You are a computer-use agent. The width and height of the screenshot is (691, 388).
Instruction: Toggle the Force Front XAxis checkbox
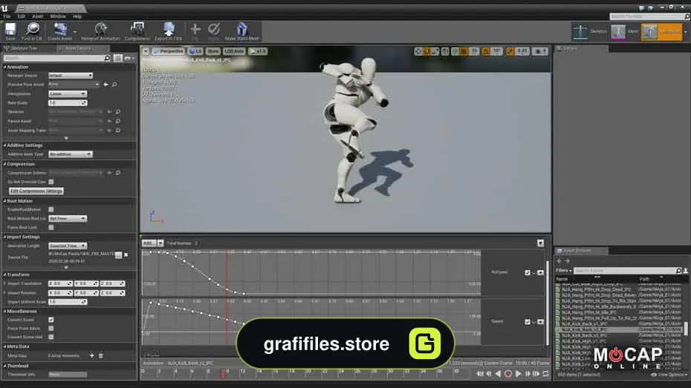tap(51, 328)
